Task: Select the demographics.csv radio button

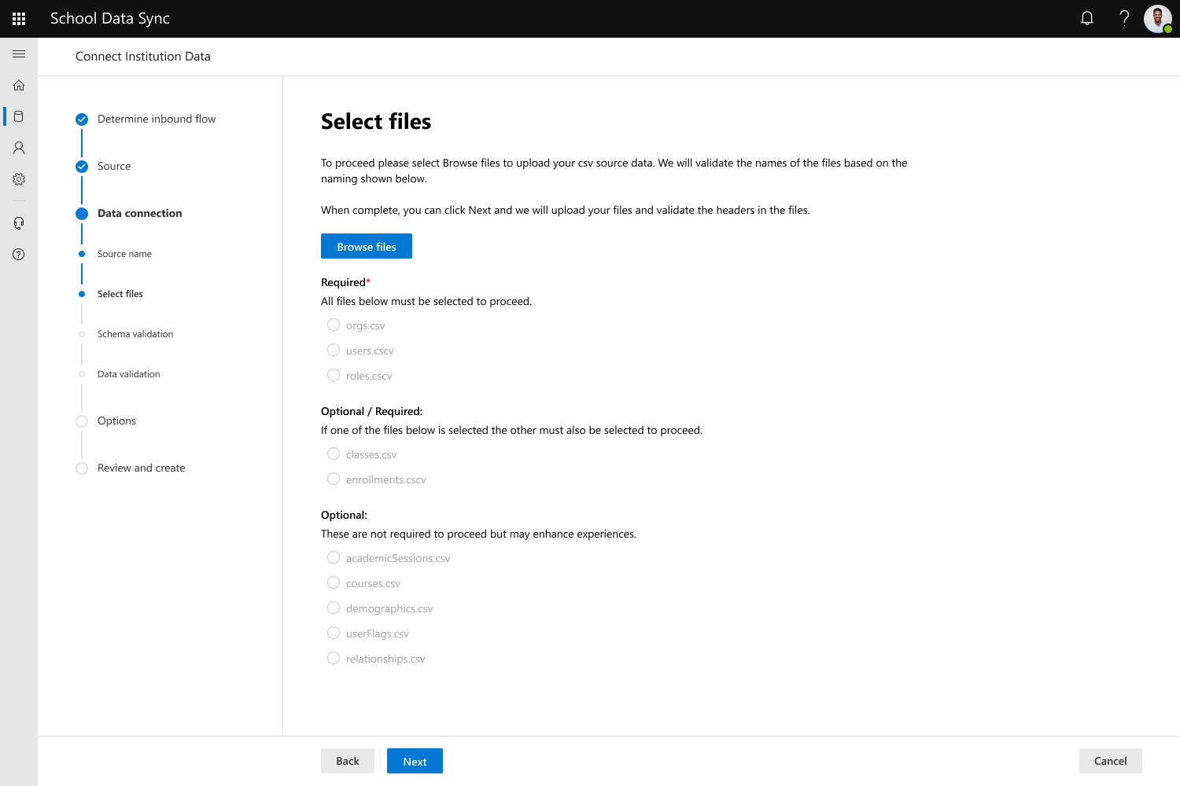Action: [334, 608]
